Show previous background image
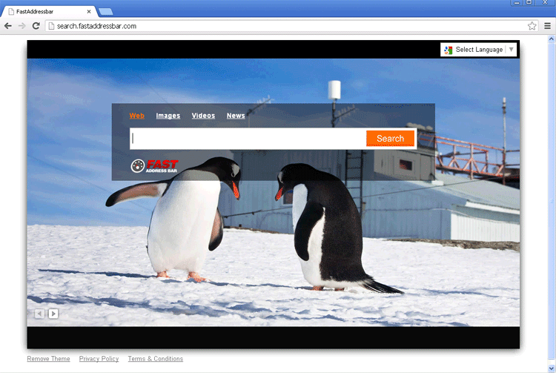The width and height of the screenshot is (556, 373). click(x=39, y=314)
